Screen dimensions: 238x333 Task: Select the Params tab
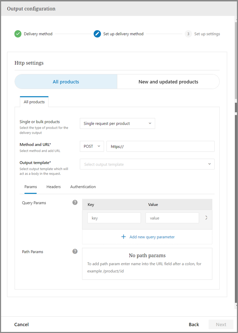(x=30, y=187)
